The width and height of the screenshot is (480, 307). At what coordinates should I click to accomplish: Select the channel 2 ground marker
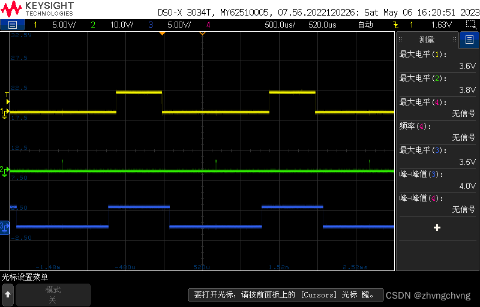[5, 171]
